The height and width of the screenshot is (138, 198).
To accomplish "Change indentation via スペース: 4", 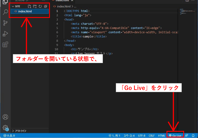I will tap(129, 136).
